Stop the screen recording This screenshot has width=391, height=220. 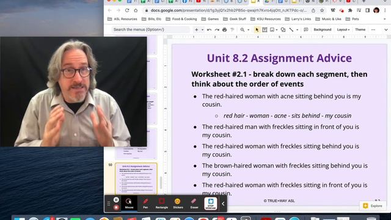click(116, 207)
